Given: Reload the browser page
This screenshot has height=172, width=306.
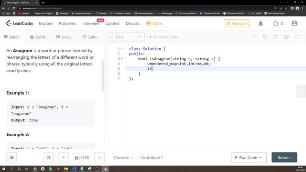Looking at the screenshot, I should point(13,8).
